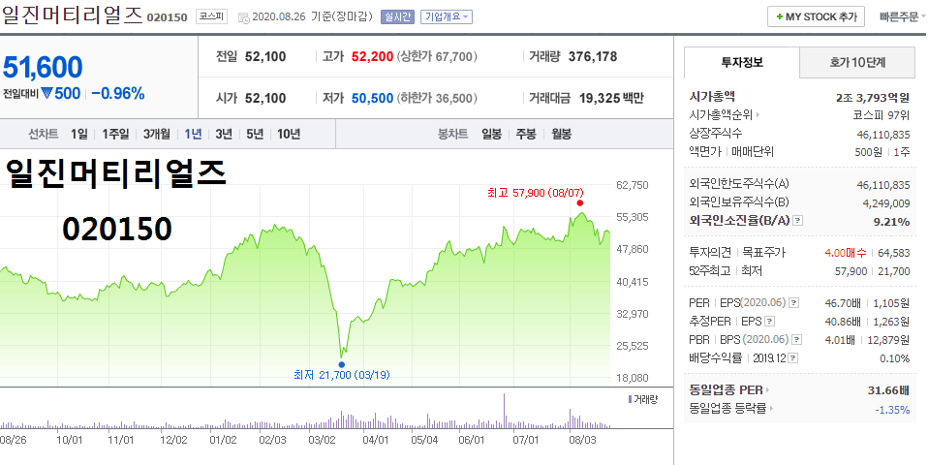This screenshot has width=928, height=465.
Task: Add stock via MY STOCK 추가 button
Action: coord(817,16)
